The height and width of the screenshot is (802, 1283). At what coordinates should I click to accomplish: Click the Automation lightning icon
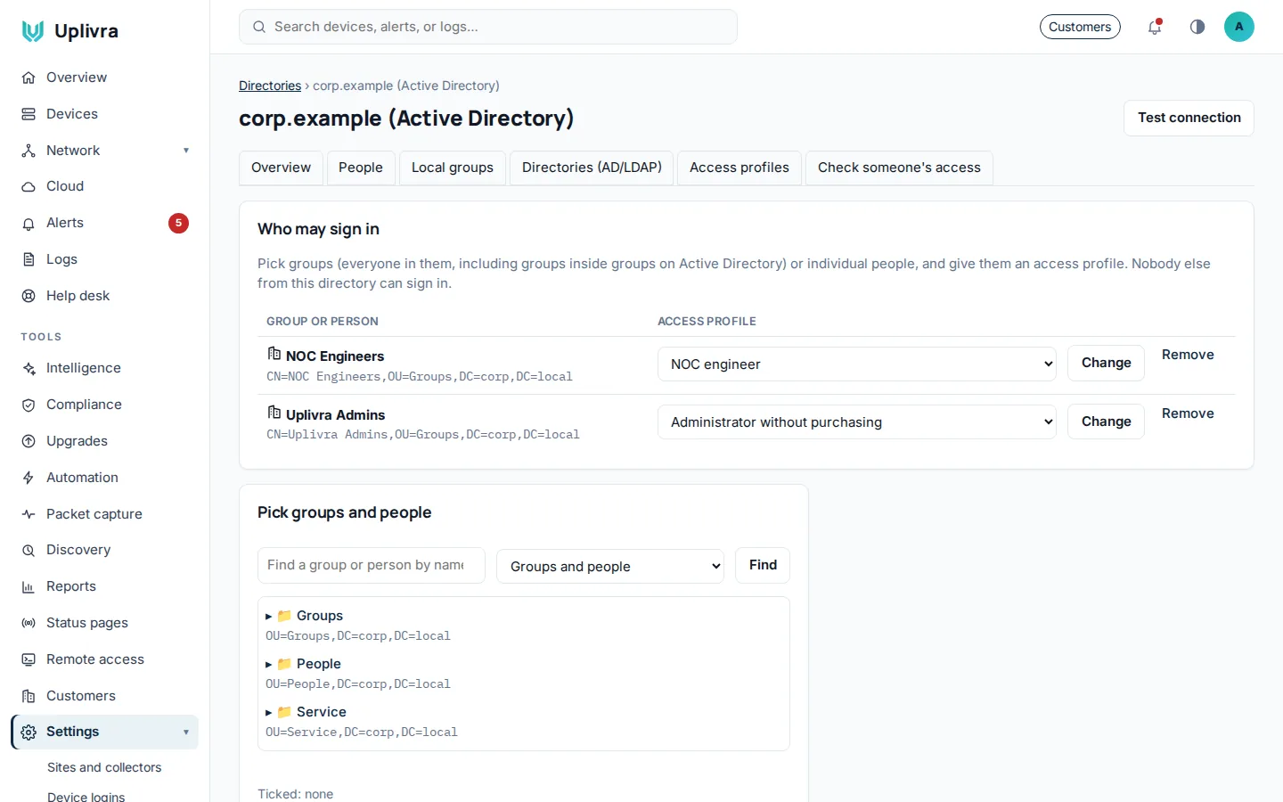point(29,478)
